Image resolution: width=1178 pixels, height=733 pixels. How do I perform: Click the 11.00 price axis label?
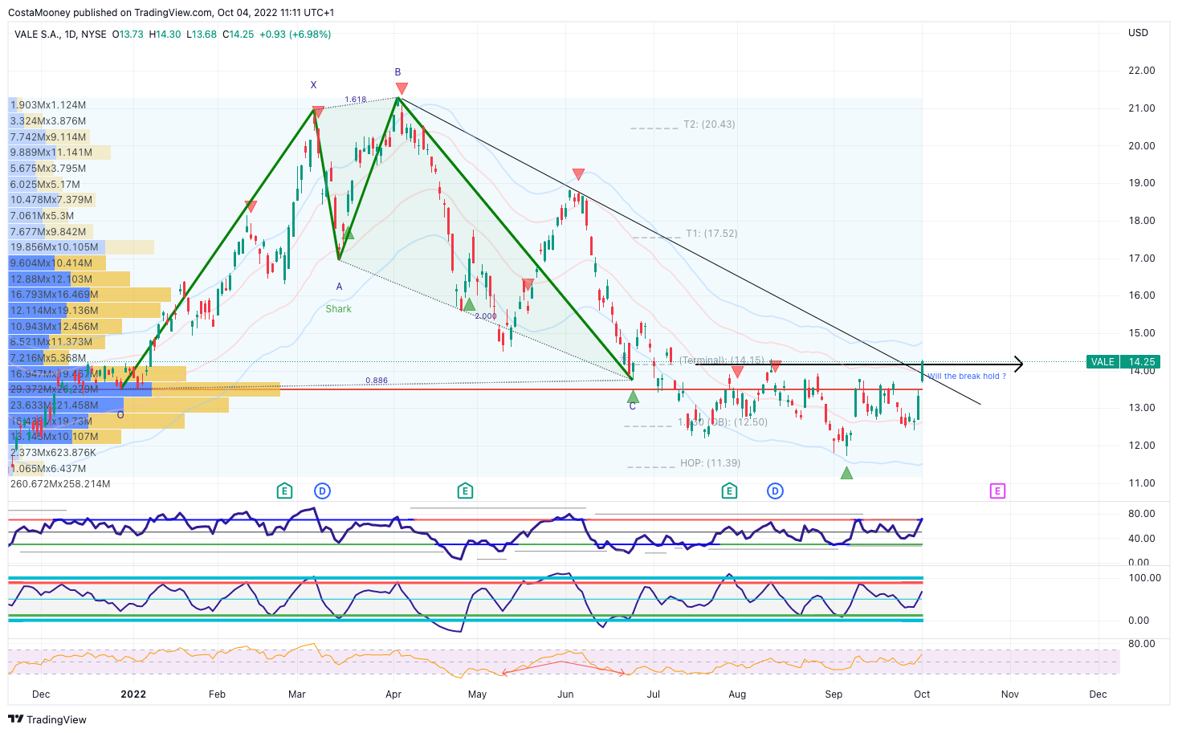(1141, 483)
